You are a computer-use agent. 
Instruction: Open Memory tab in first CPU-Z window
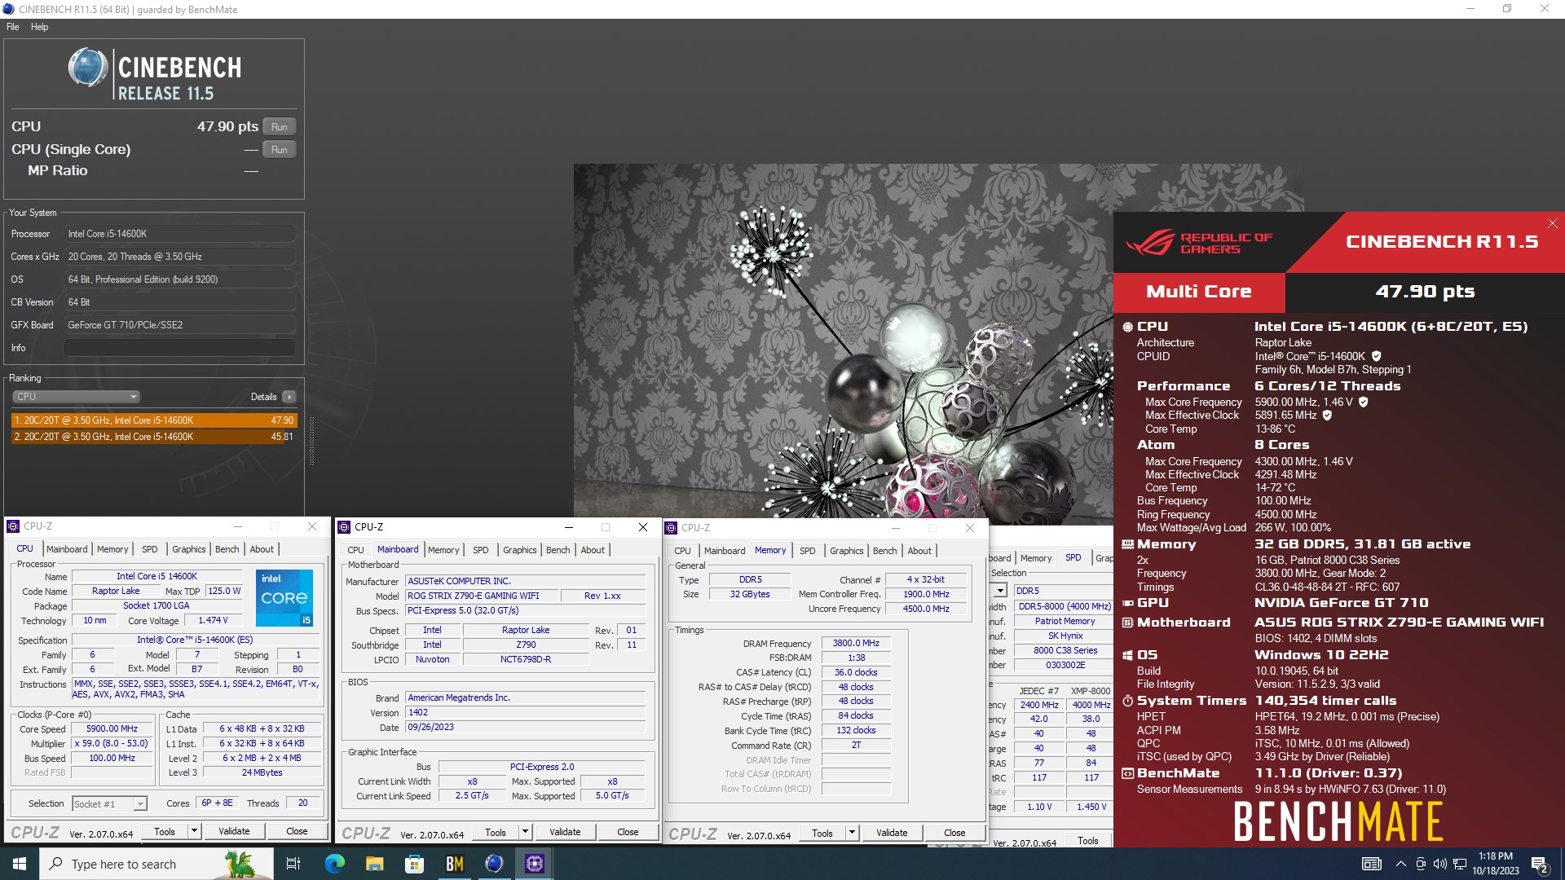click(x=112, y=549)
